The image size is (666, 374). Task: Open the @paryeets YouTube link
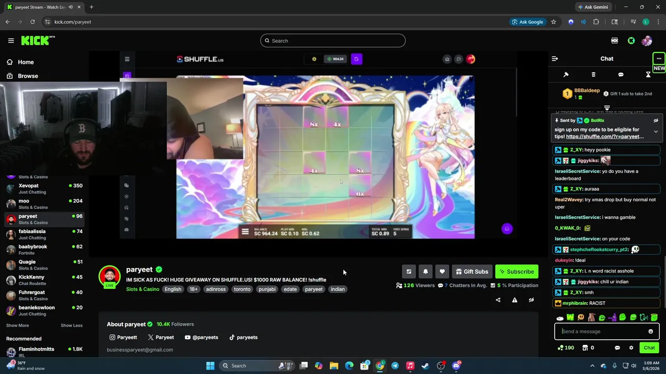click(x=201, y=337)
